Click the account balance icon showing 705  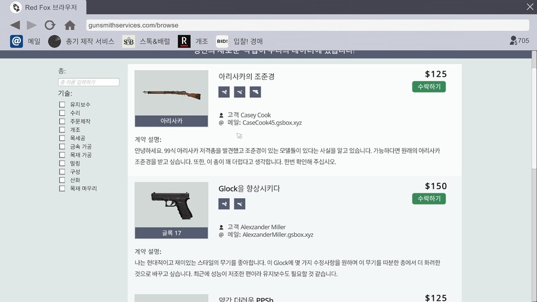[513, 41]
